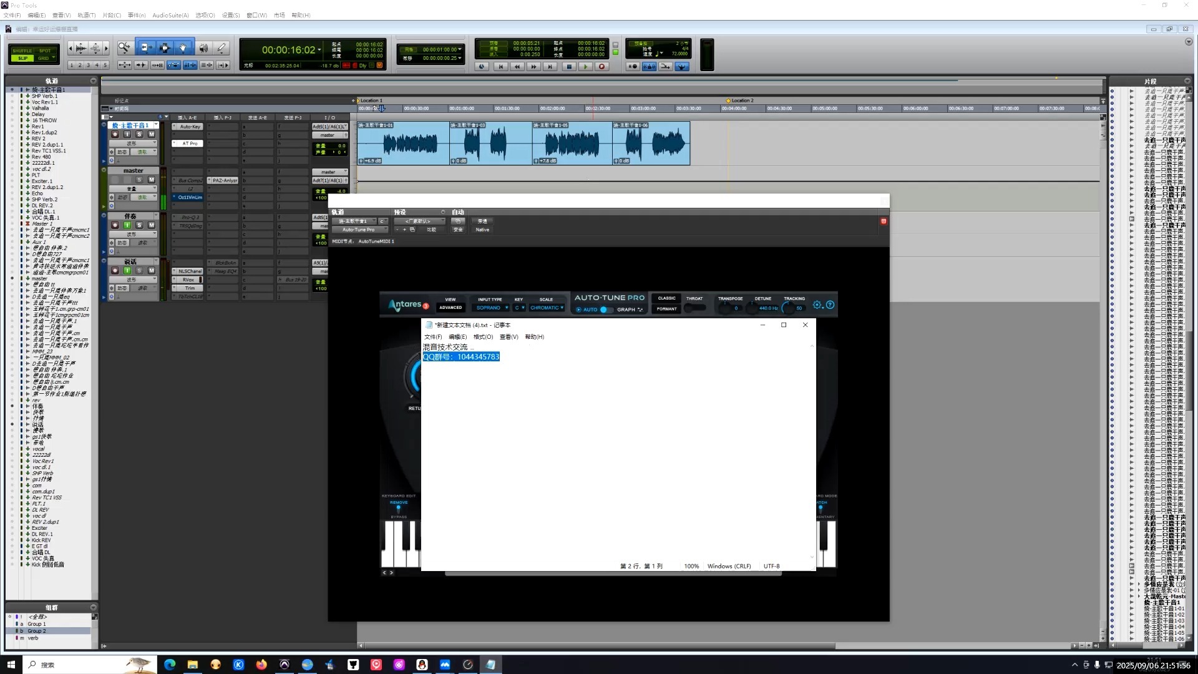The width and height of the screenshot is (1198, 674).
Task: Click red target button in plugin header
Action: [x=884, y=222]
